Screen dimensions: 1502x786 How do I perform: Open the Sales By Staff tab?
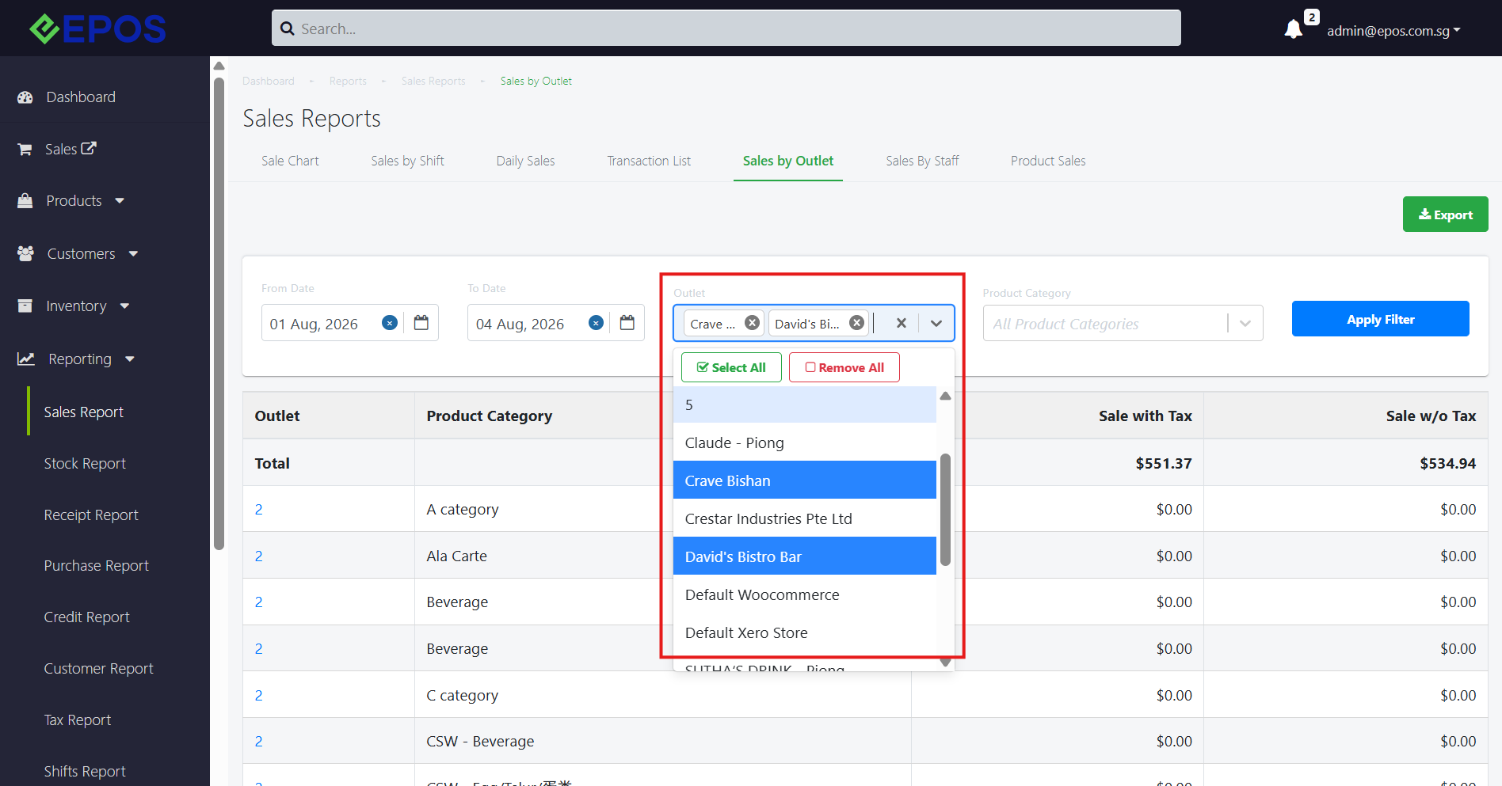(922, 161)
